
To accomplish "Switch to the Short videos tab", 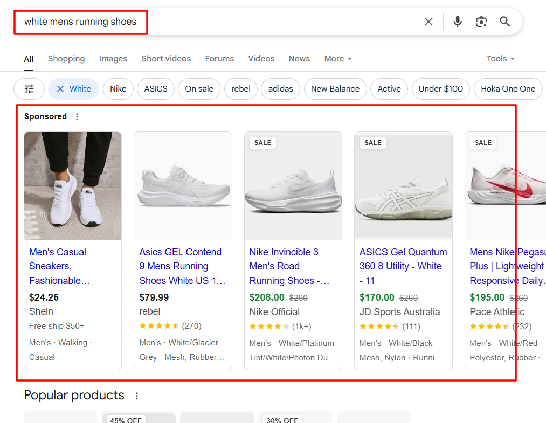I will pyautogui.click(x=166, y=59).
